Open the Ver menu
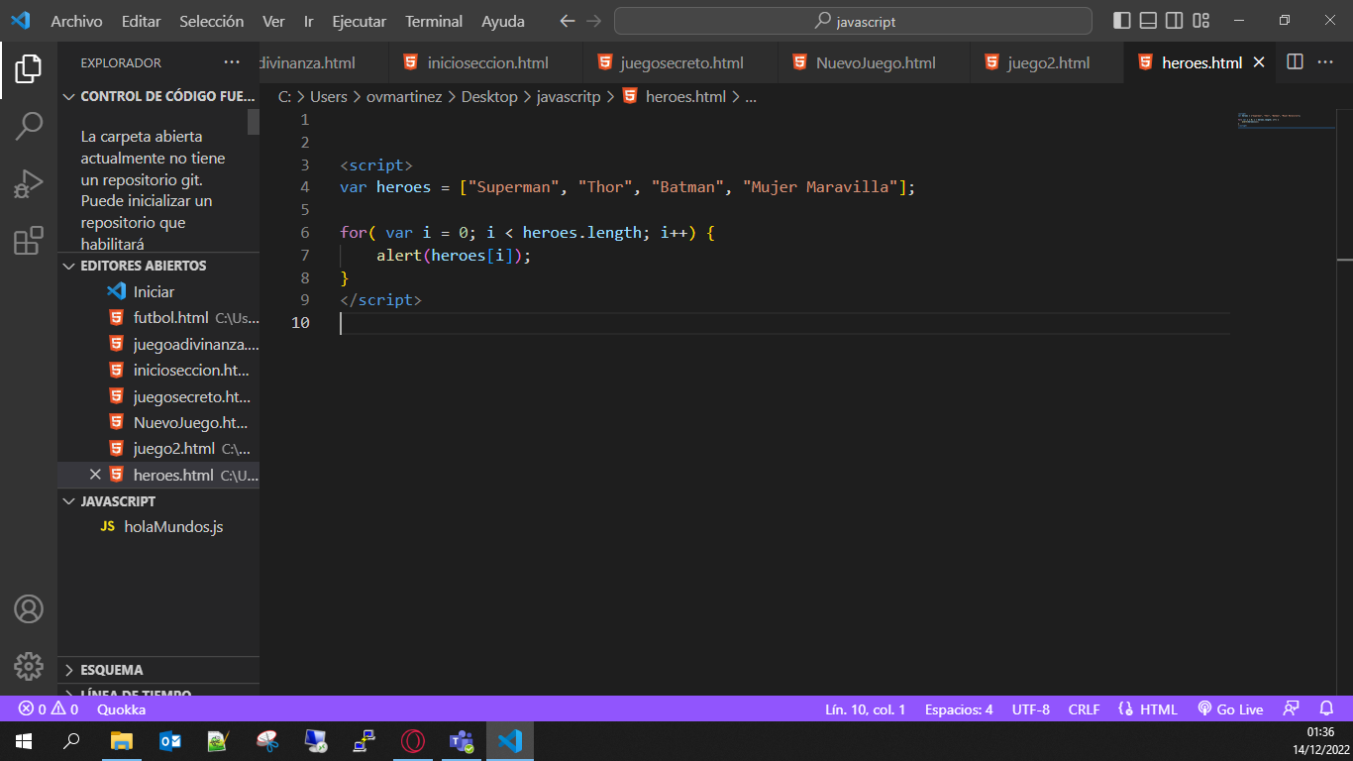 (x=273, y=21)
